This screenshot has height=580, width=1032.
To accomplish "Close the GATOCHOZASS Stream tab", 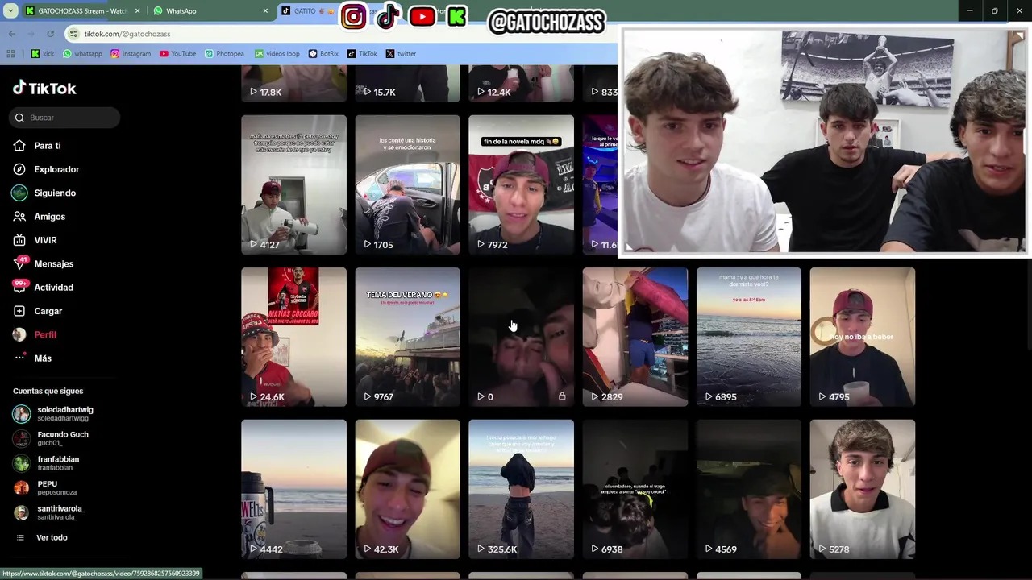I will [137, 11].
